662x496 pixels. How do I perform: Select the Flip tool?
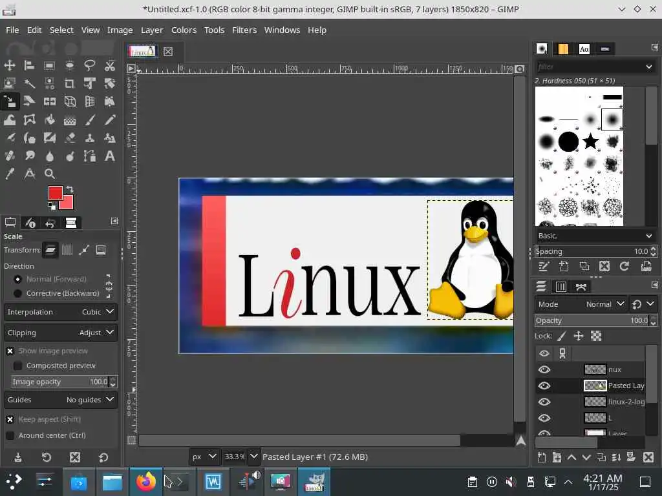[x=49, y=101]
